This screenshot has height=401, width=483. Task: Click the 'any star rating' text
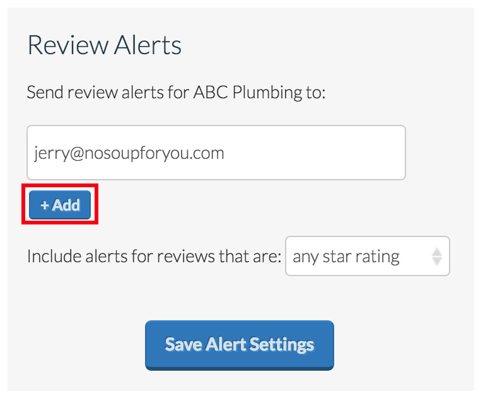pos(346,257)
